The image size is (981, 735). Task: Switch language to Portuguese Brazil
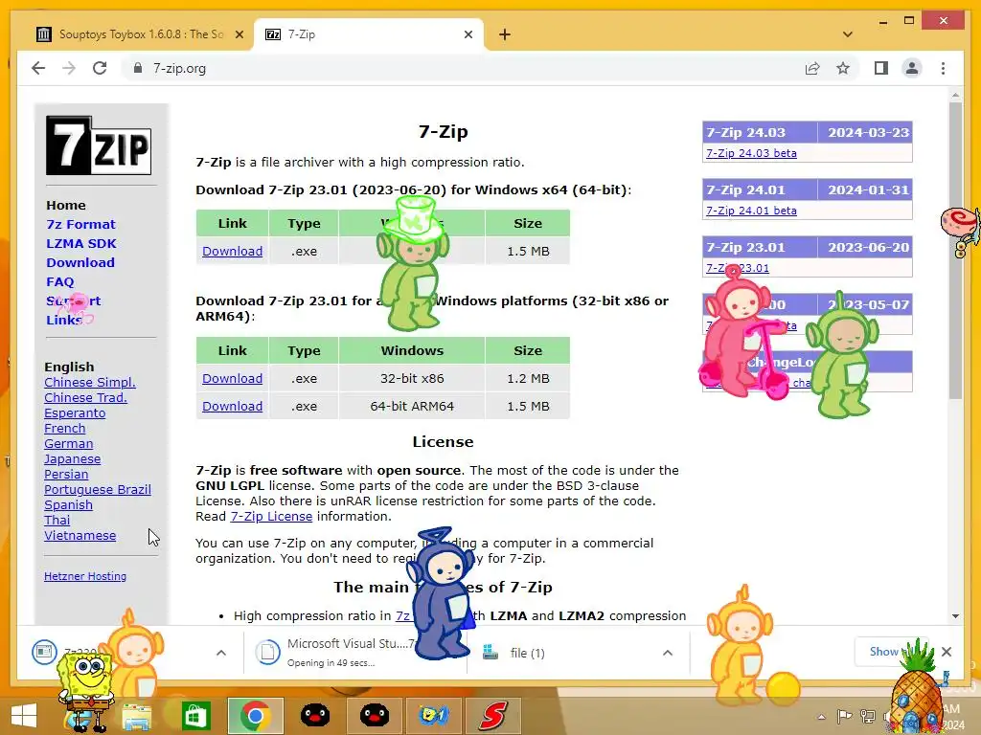click(97, 489)
